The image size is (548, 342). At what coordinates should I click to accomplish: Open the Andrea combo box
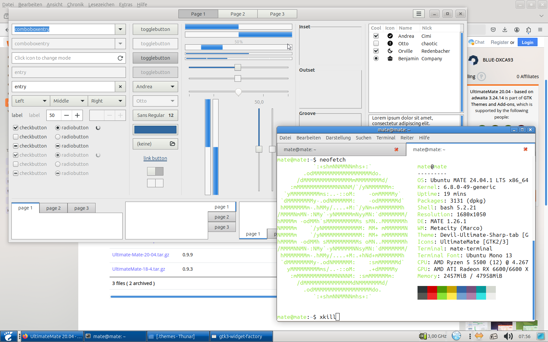(x=155, y=87)
